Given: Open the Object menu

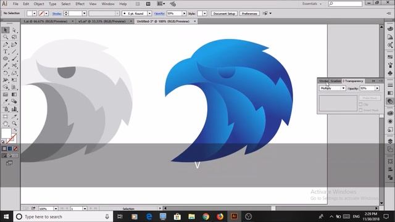Looking at the screenshot, I should click(x=39, y=4).
